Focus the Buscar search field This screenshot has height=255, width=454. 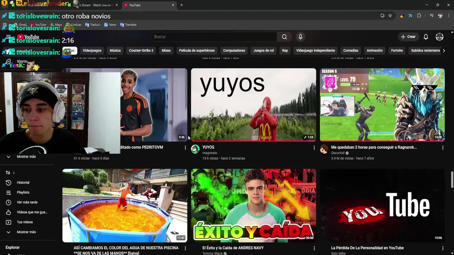coord(214,37)
